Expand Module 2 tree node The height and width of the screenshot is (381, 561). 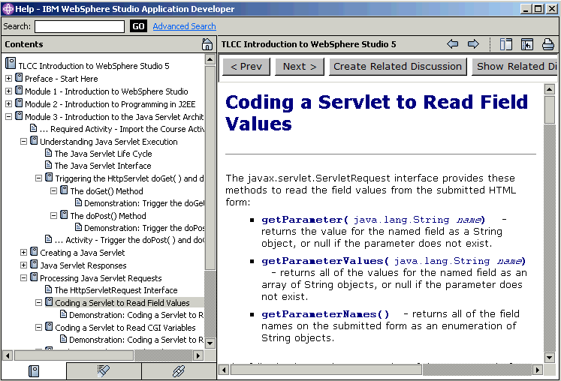click(8, 104)
